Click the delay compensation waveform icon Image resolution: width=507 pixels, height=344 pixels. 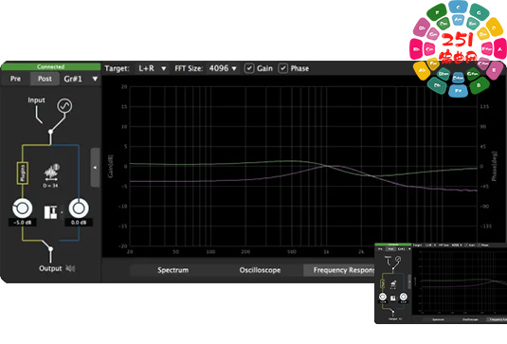51,173
